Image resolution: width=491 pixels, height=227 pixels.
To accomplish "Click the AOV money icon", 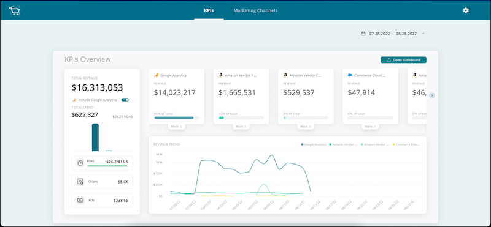I will coord(80,201).
